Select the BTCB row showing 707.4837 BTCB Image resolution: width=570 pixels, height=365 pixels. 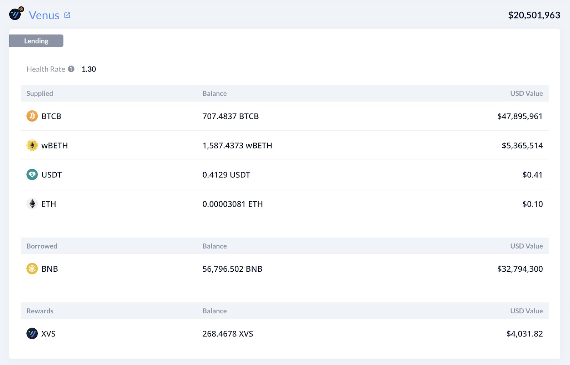point(230,116)
